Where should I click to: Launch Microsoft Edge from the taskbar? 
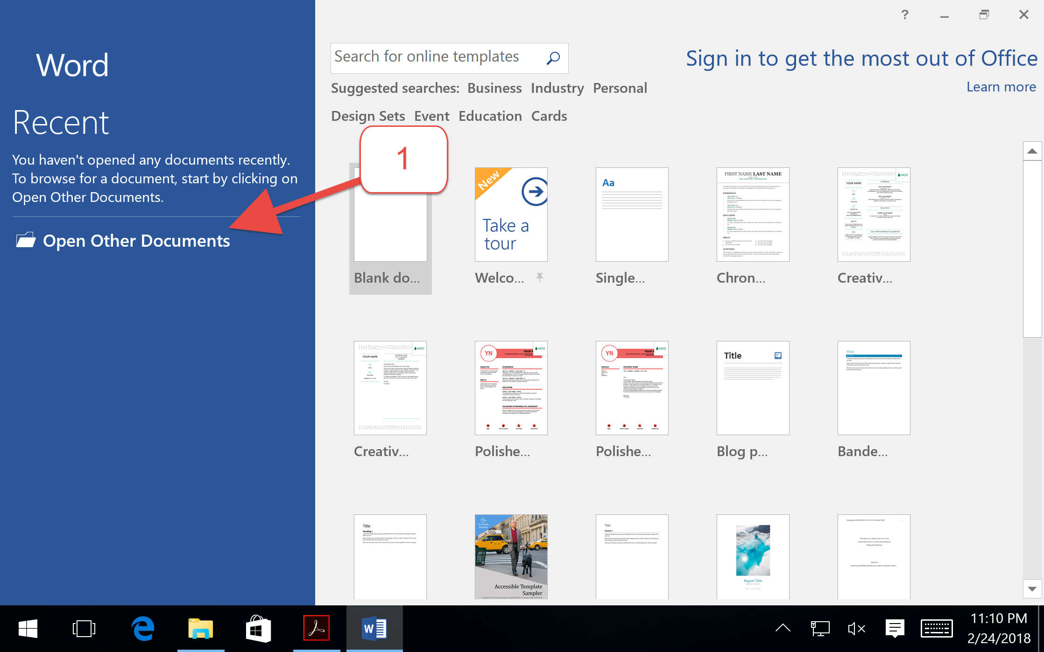click(143, 629)
